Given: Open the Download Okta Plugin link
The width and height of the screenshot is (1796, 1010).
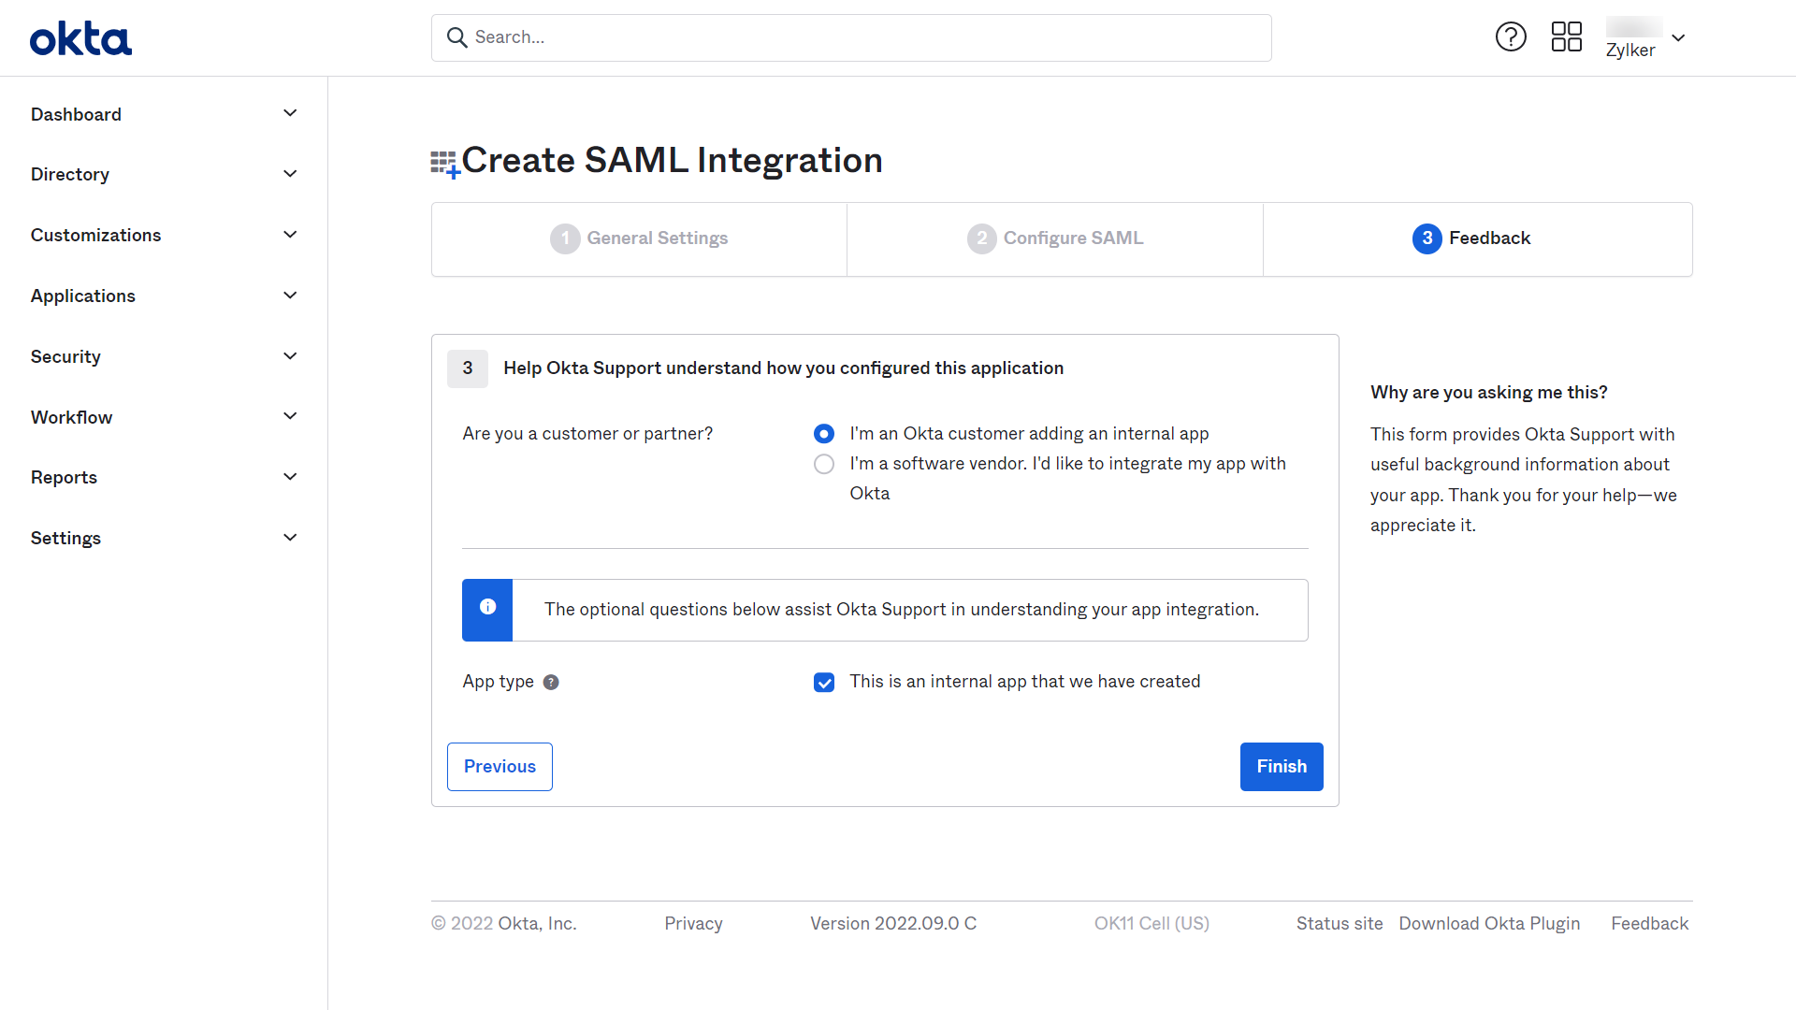Looking at the screenshot, I should [x=1489, y=924].
